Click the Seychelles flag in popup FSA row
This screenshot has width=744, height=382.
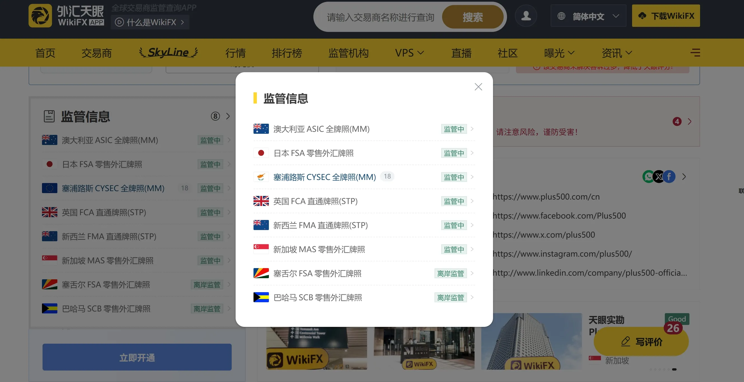(x=261, y=273)
